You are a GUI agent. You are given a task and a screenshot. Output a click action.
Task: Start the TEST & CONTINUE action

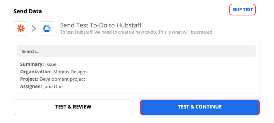point(200,107)
